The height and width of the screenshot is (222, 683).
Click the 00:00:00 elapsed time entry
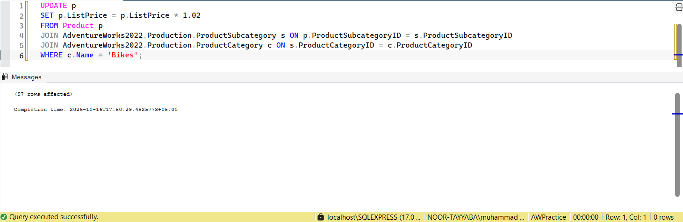[585, 217]
